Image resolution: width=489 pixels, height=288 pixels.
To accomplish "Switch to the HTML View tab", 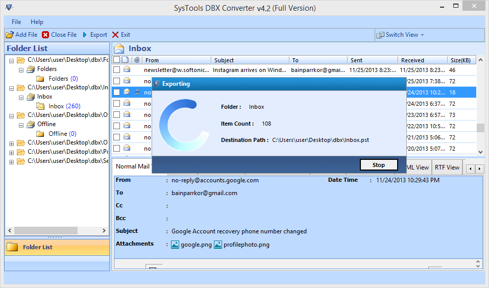I will [419, 167].
